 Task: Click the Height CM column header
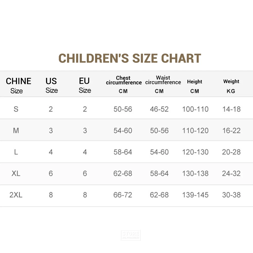[195, 86]
